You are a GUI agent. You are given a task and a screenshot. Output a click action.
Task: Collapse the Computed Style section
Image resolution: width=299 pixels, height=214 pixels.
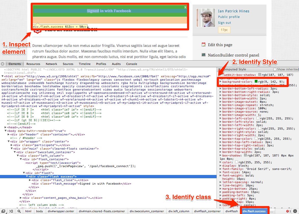pyautogui.click(x=220, y=69)
